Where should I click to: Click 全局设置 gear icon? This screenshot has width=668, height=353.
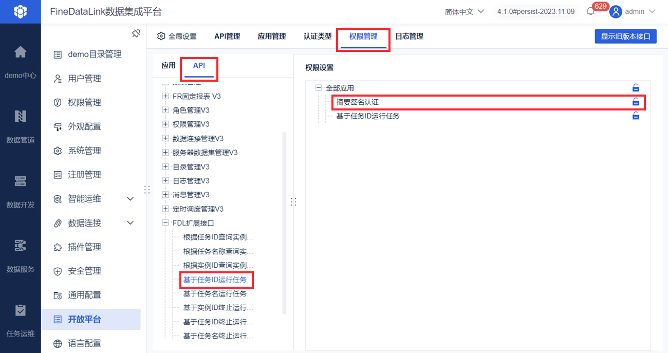161,36
